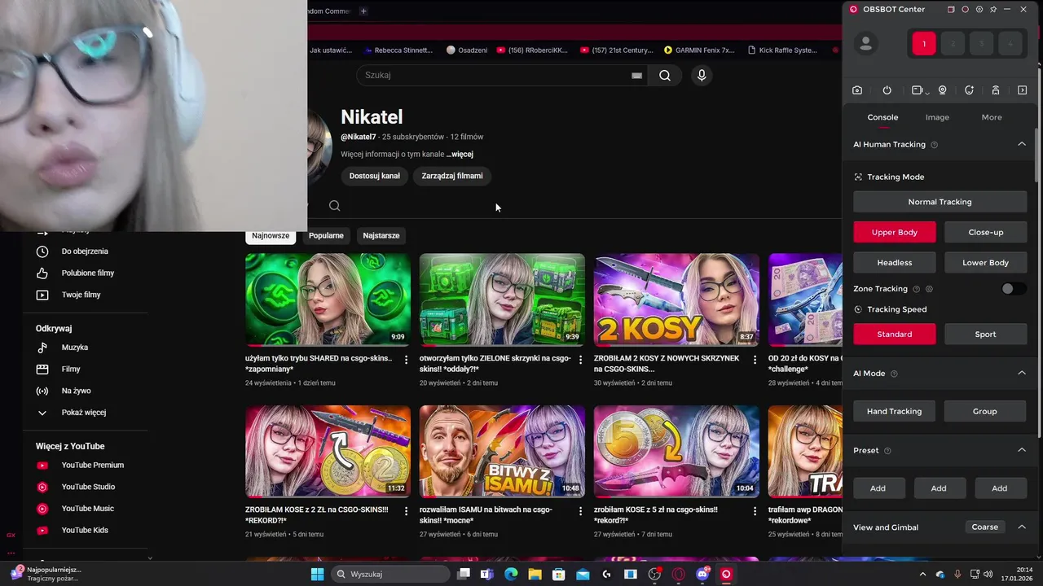Select Headless tracking mode
Screen dimensions: 1043x586
tap(895, 263)
